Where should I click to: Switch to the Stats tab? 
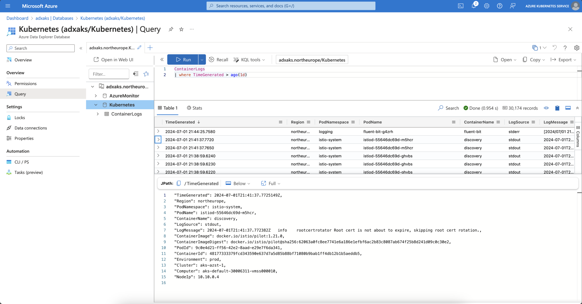194,108
